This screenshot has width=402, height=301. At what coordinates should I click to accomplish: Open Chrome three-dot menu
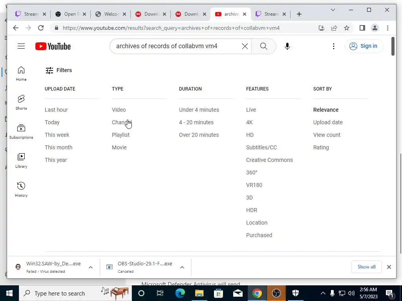[x=387, y=28]
